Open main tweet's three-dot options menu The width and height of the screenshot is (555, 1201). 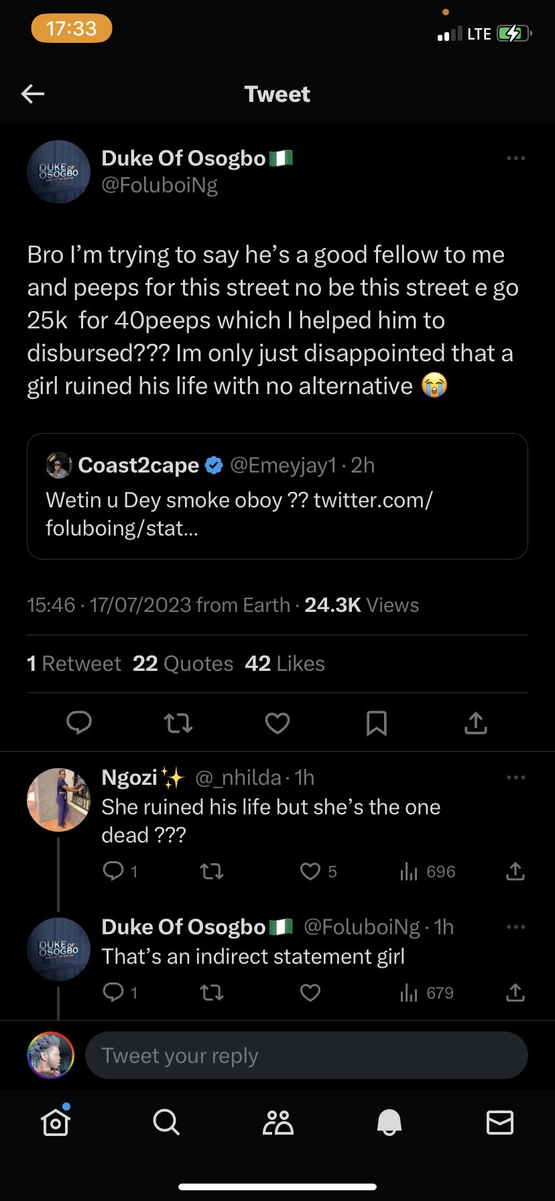[x=515, y=158]
